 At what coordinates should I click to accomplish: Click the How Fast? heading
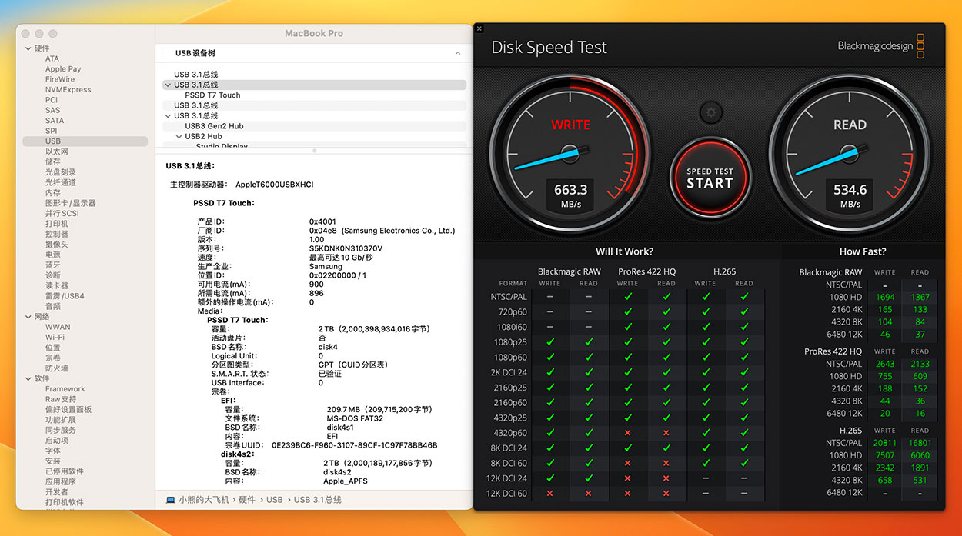click(x=862, y=251)
